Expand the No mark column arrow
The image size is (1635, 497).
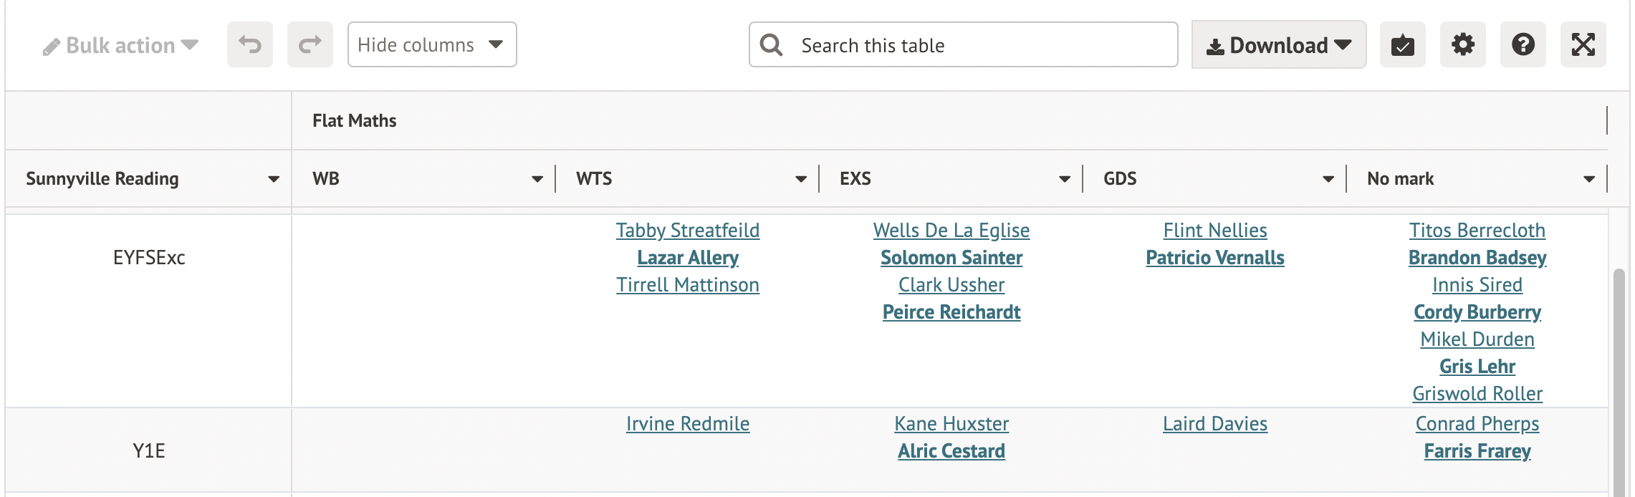coord(1588,179)
